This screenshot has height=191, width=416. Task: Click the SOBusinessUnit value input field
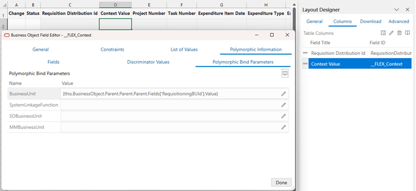(171, 116)
